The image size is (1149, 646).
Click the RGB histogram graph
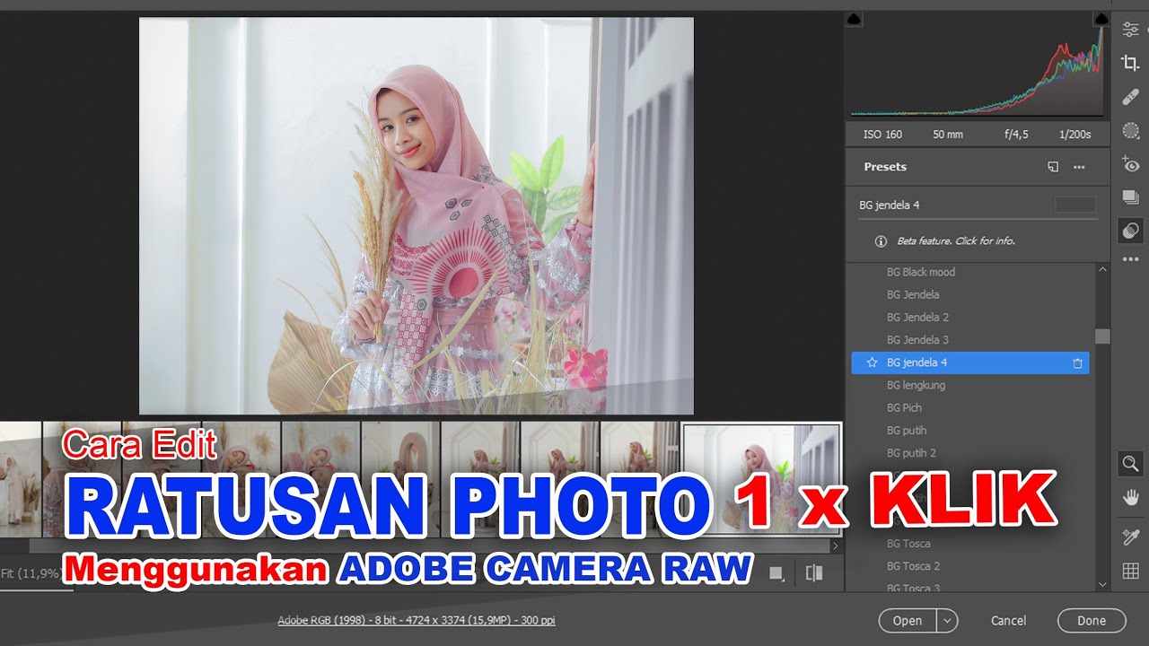coord(978,70)
